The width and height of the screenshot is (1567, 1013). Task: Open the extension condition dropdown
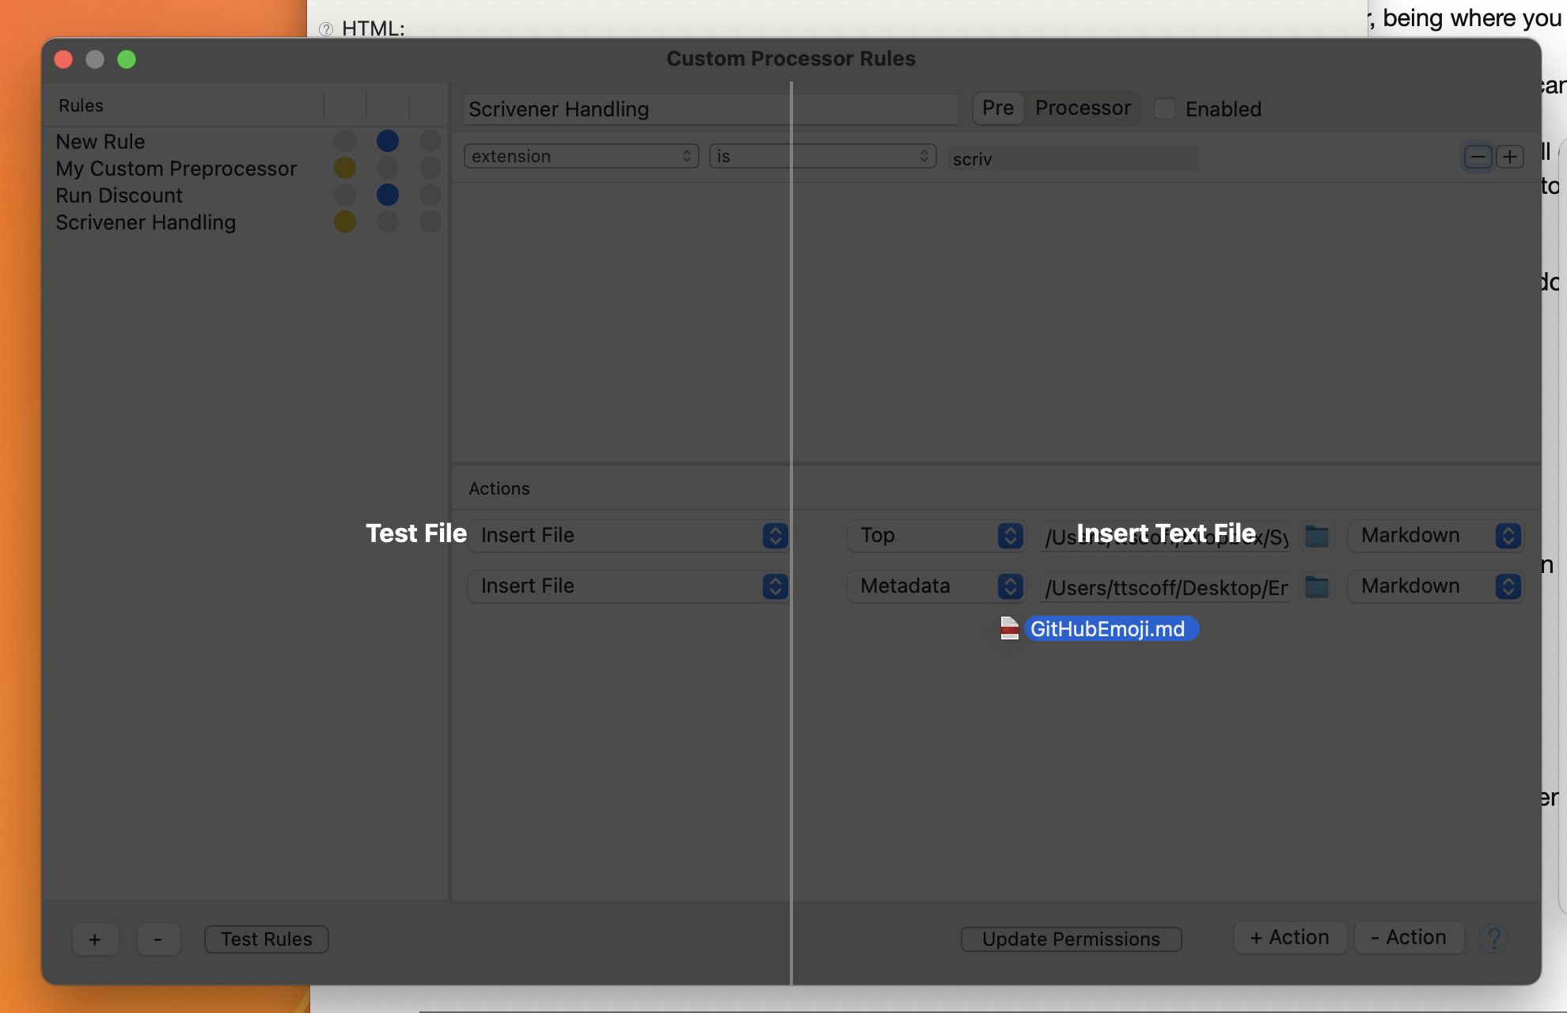(581, 156)
